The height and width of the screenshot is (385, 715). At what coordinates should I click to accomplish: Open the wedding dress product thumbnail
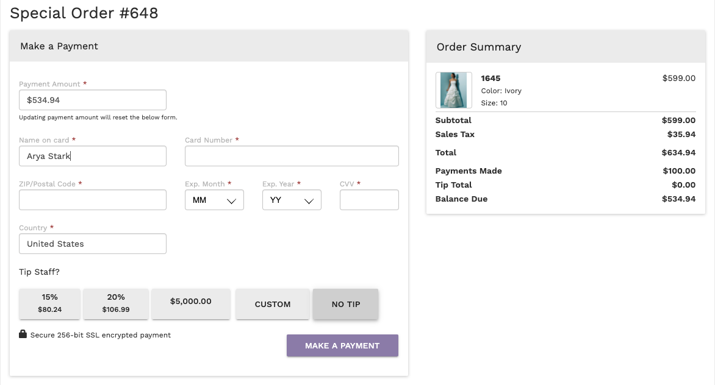click(454, 90)
